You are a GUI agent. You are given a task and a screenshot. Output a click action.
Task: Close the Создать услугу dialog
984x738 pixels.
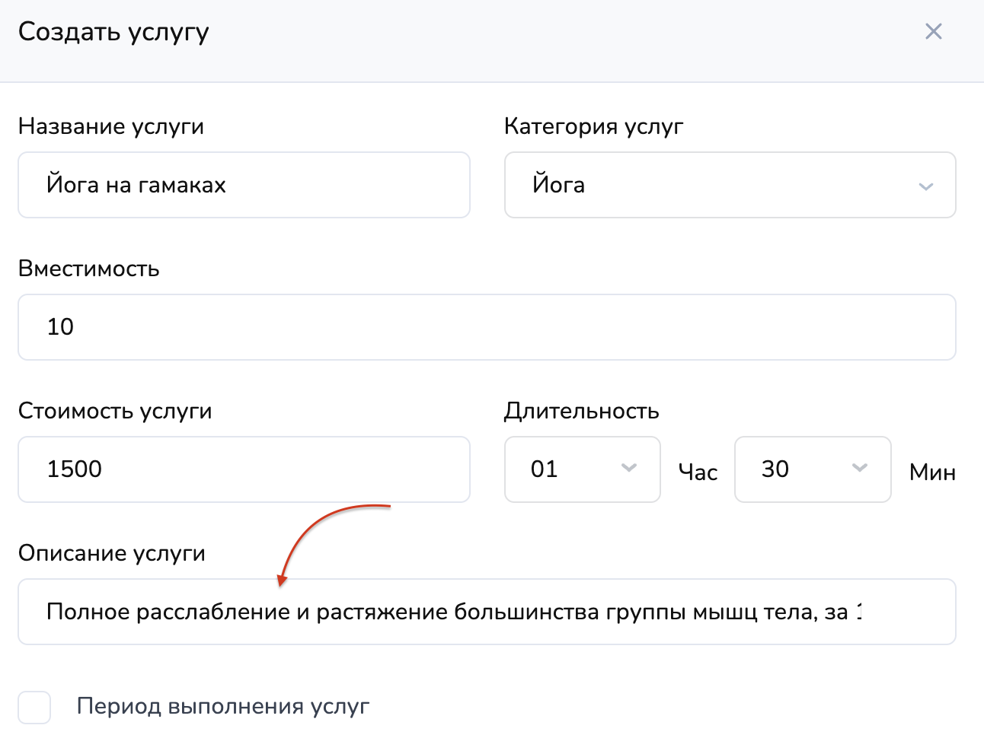click(933, 31)
